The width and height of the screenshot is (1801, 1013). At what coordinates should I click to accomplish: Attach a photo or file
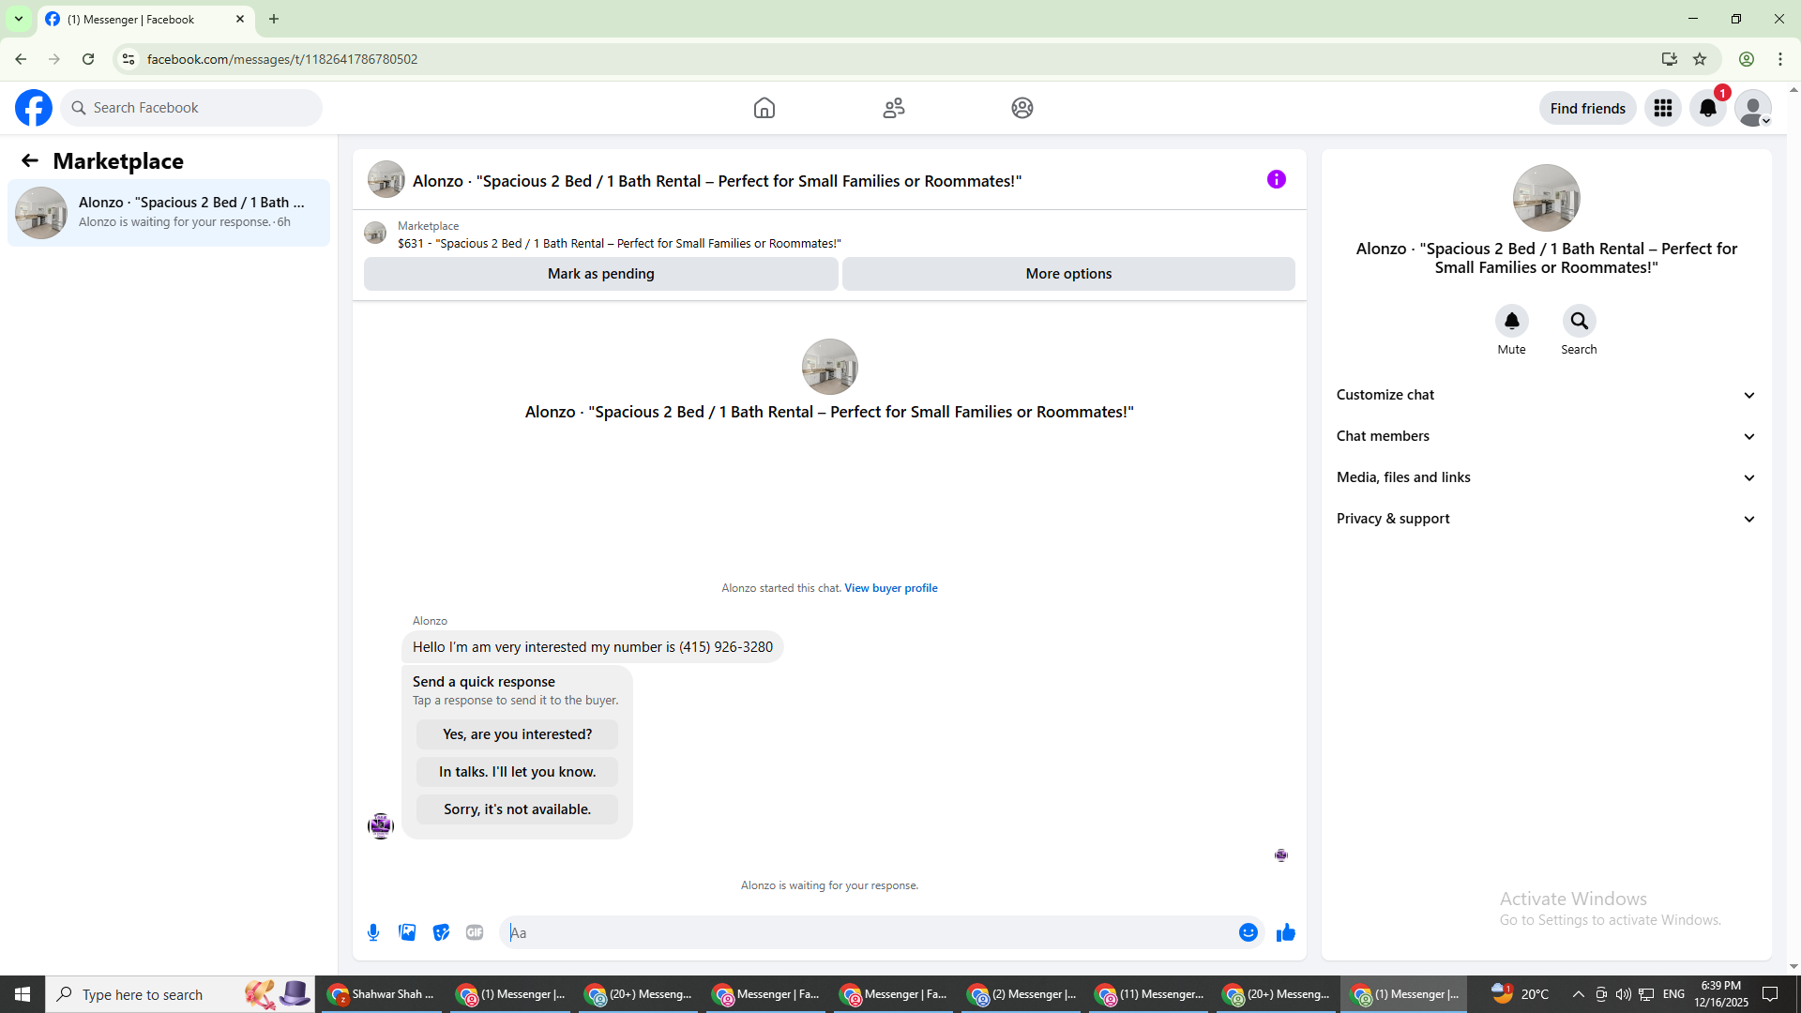407,932
